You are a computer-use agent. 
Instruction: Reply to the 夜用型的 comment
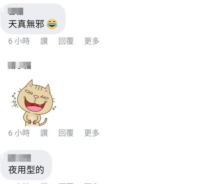point(66,183)
